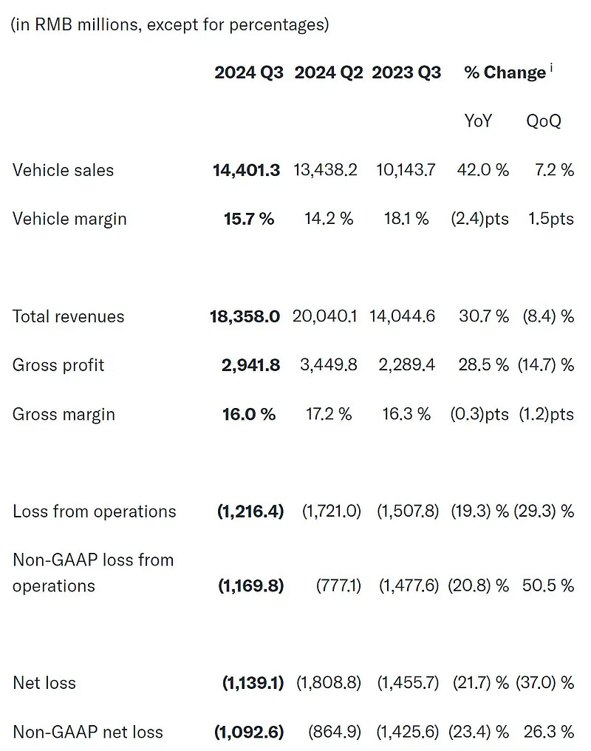Image resolution: width=591 pixels, height=751 pixels.
Task: Click the Gross profit row label
Action: coord(58,365)
